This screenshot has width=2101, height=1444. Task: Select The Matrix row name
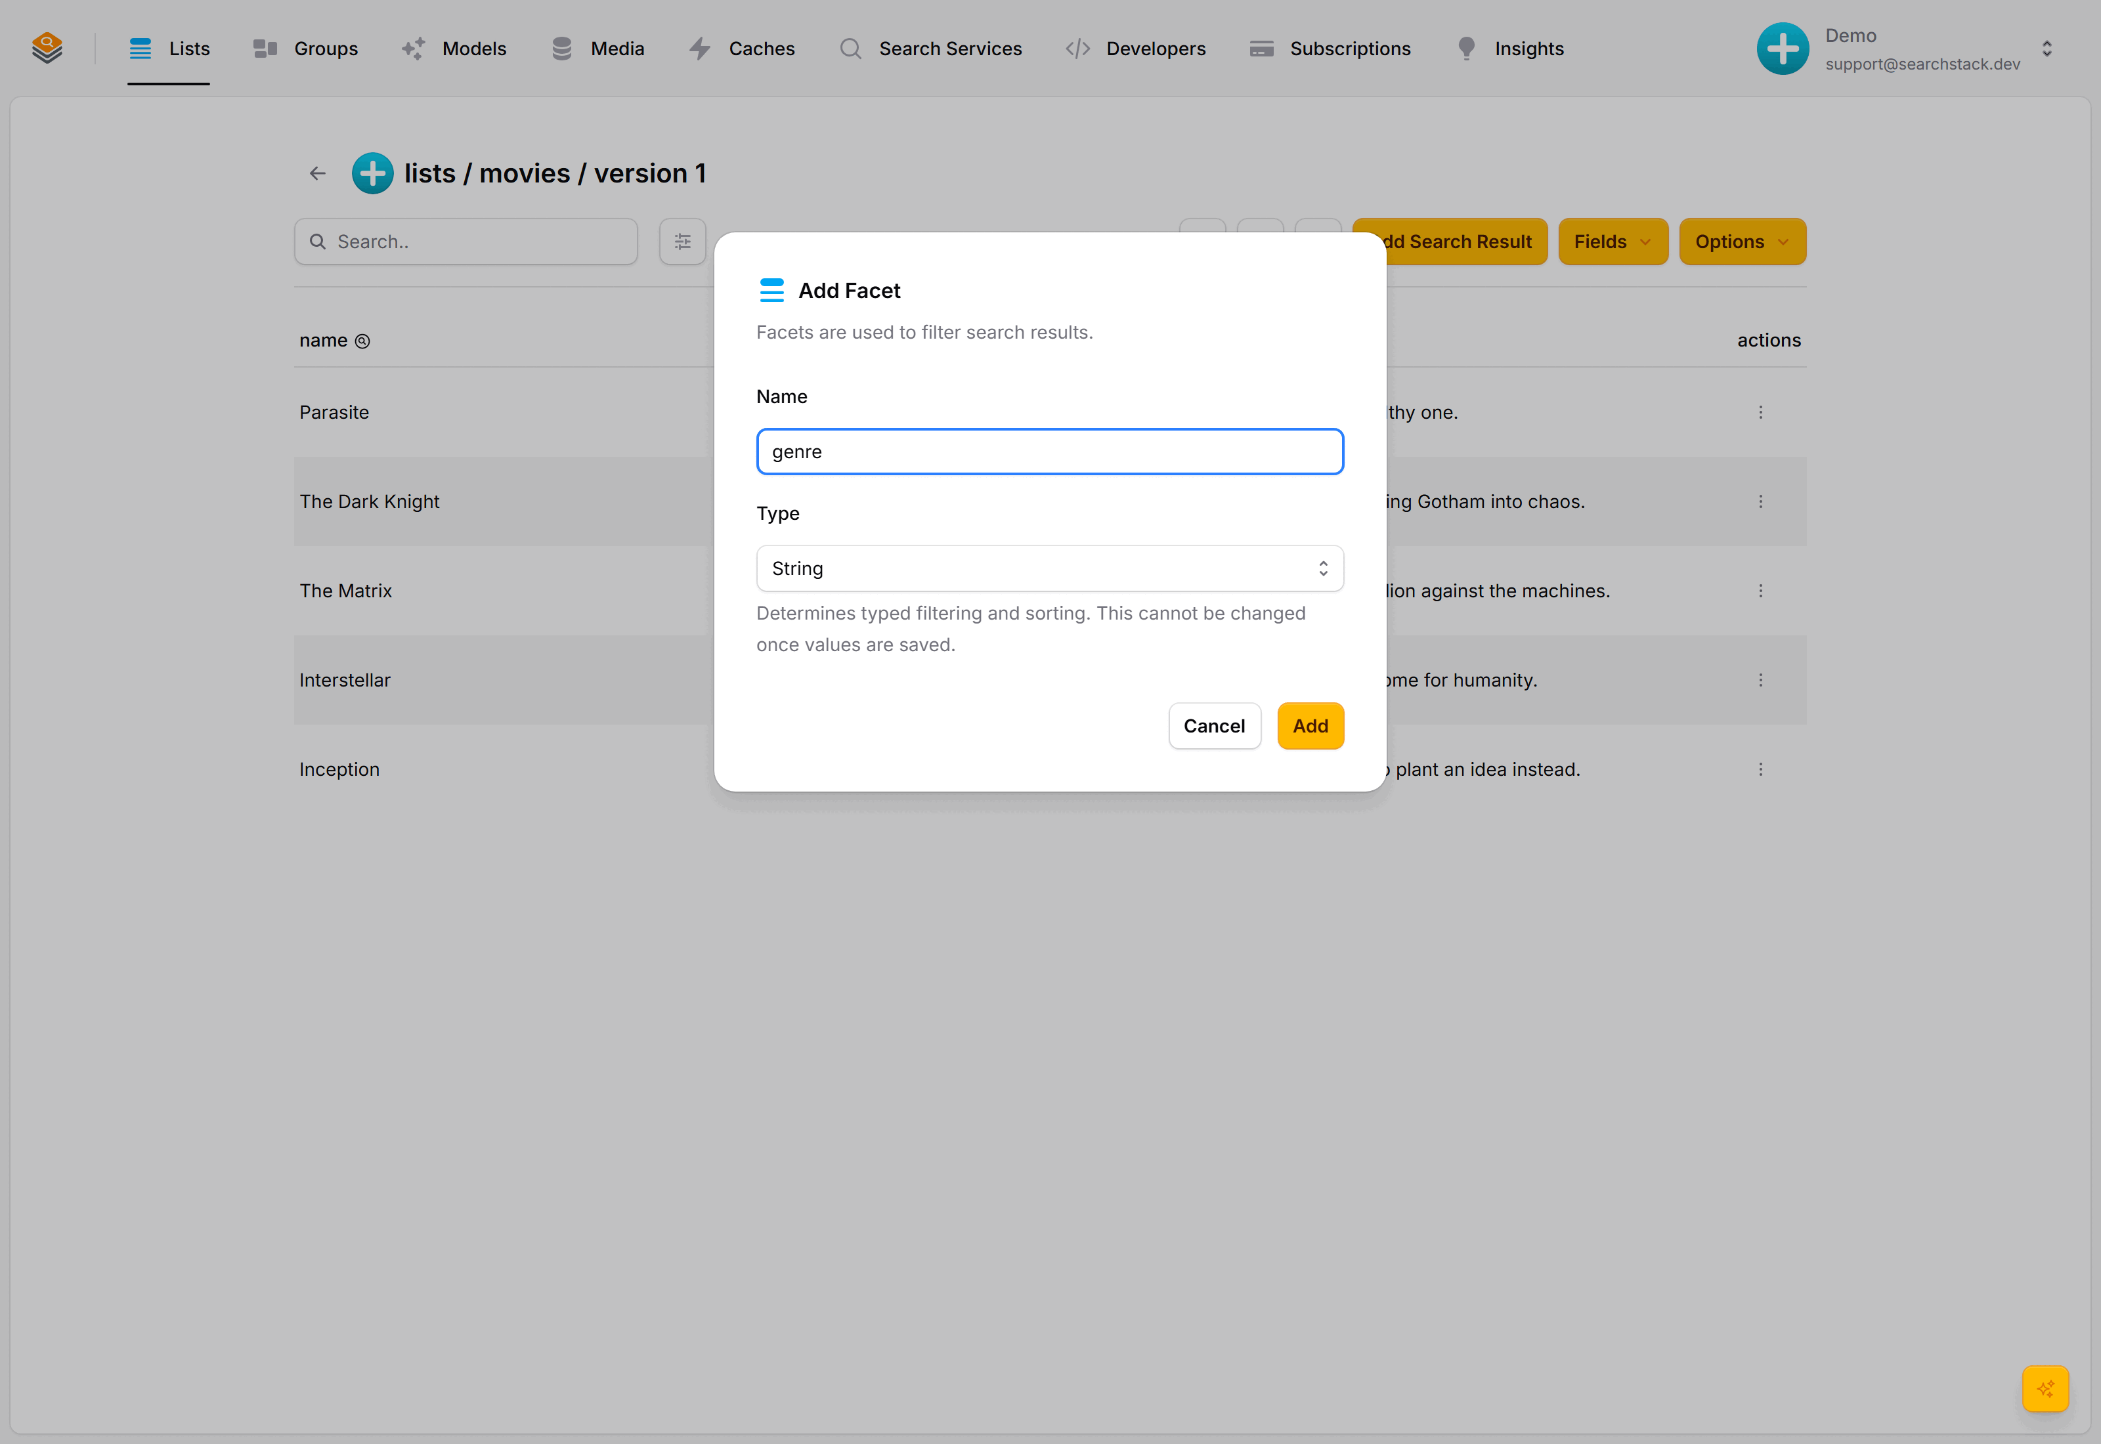click(x=345, y=591)
